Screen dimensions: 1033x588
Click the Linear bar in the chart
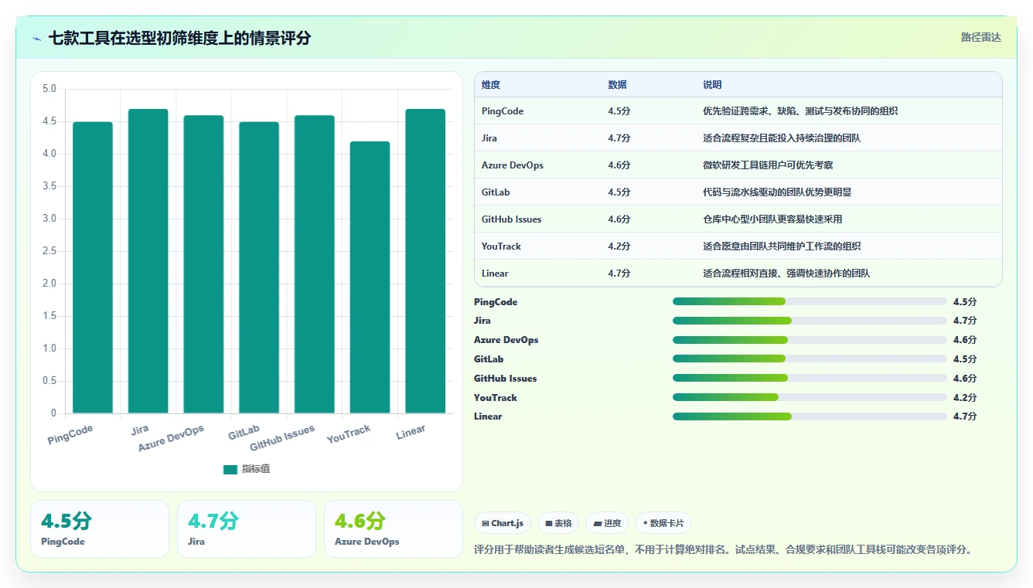(x=425, y=261)
